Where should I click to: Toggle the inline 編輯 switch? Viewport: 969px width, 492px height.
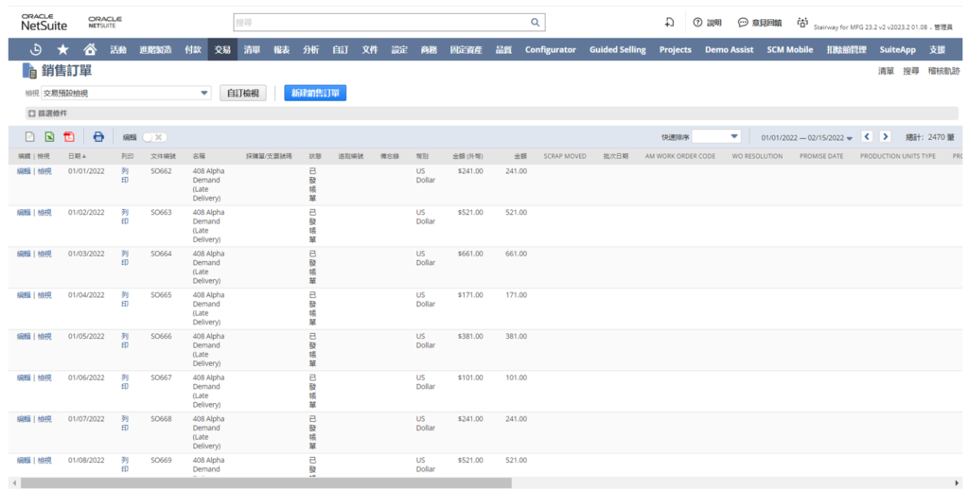coord(153,137)
